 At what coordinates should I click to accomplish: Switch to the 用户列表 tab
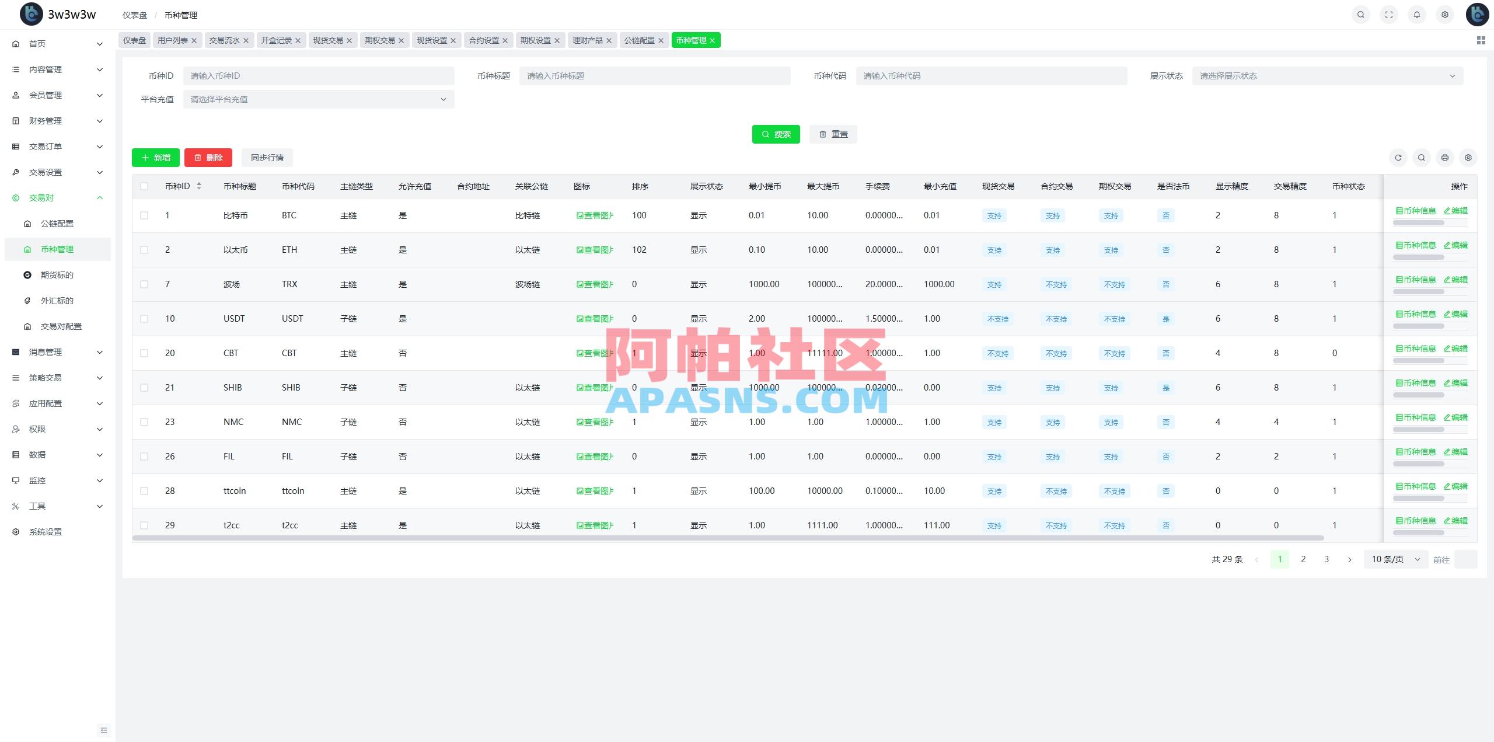[173, 40]
